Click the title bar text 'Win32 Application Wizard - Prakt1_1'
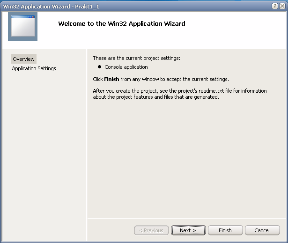This screenshot has height=243, width=288. [x=51, y=7]
